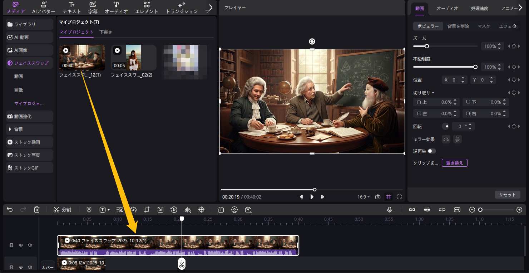This screenshot has width=529, height=273.
Task: Mute the top track's audio speaker icon
Action: click(30, 245)
